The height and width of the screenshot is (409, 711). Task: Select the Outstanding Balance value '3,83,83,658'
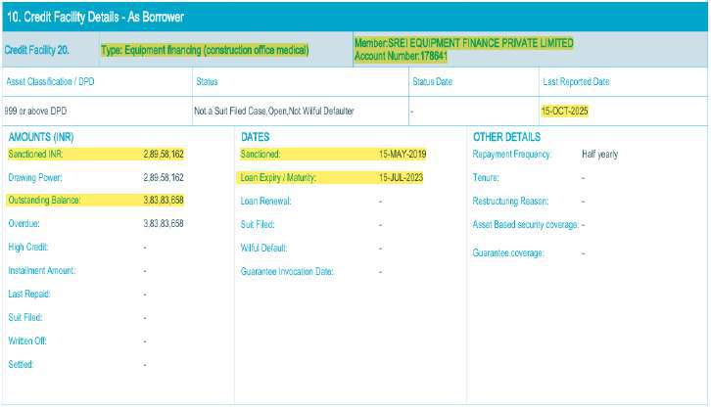(x=164, y=201)
